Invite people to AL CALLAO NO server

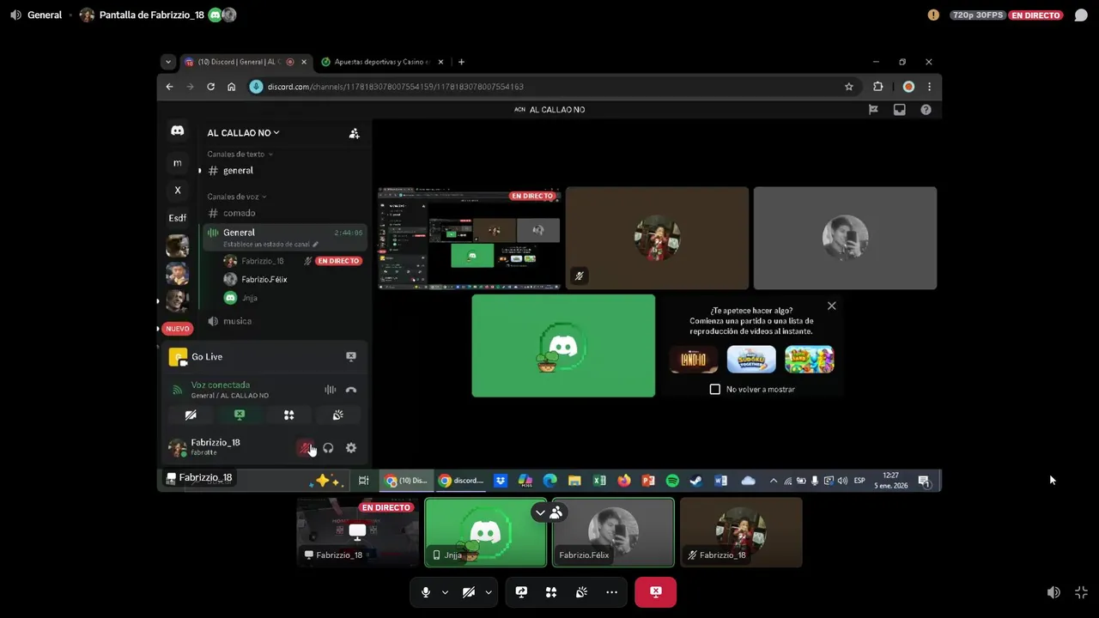tap(354, 133)
